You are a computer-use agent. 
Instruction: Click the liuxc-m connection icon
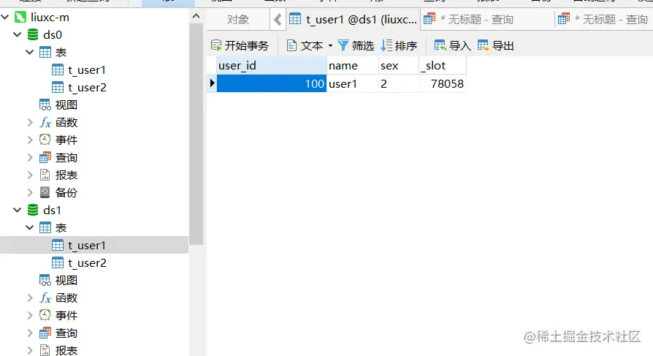20,17
